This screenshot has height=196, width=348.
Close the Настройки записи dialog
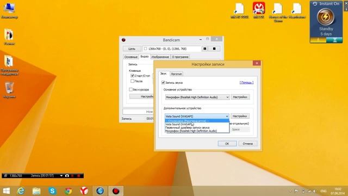click(x=257, y=63)
